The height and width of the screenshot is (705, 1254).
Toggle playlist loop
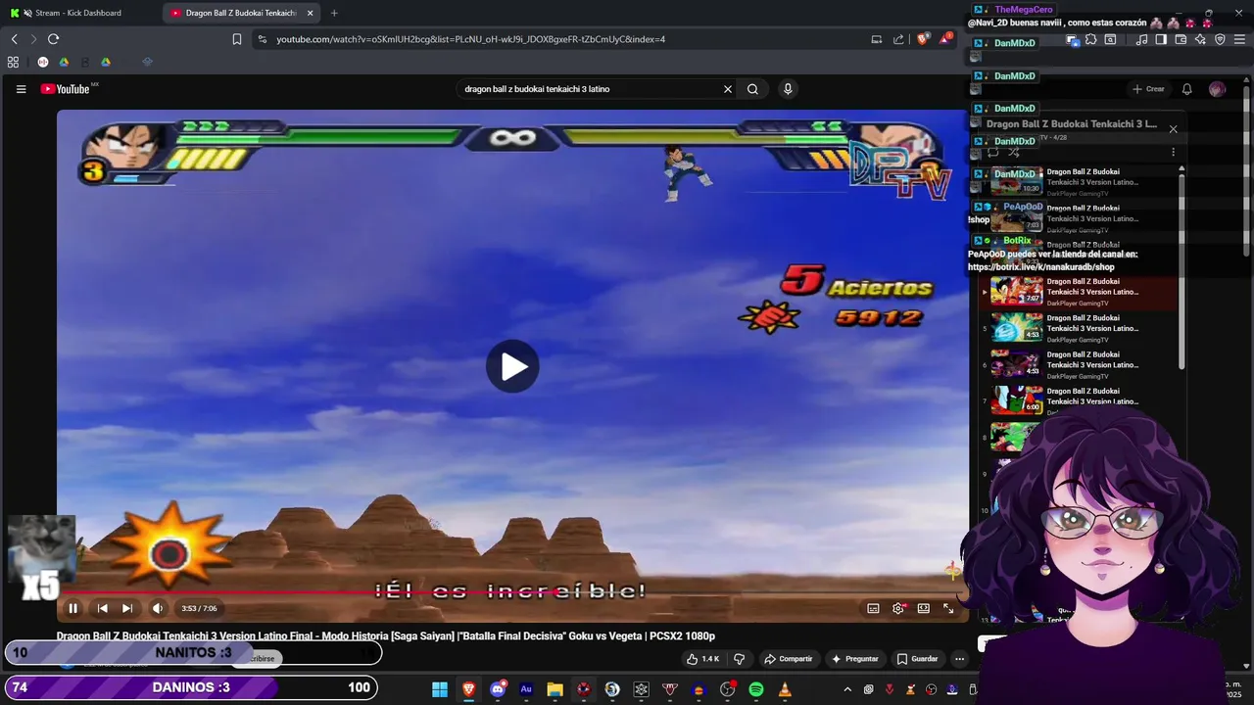pos(993,153)
